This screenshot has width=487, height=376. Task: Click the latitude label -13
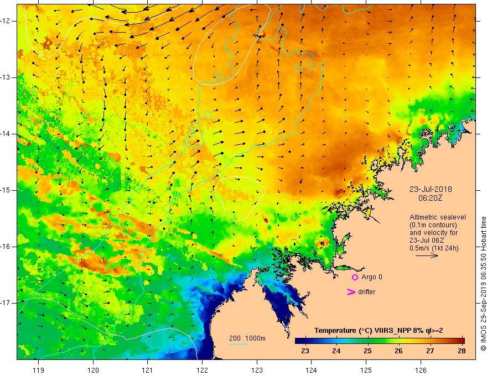(6, 77)
